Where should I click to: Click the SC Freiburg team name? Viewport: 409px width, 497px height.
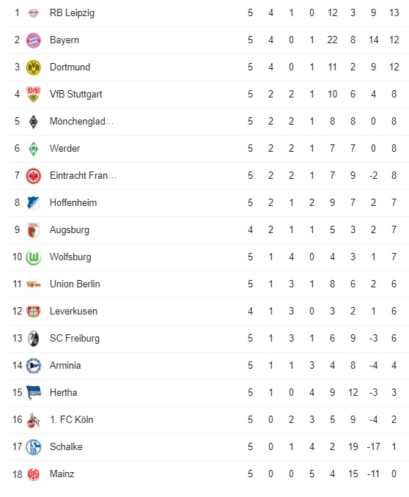click(75, 339)
